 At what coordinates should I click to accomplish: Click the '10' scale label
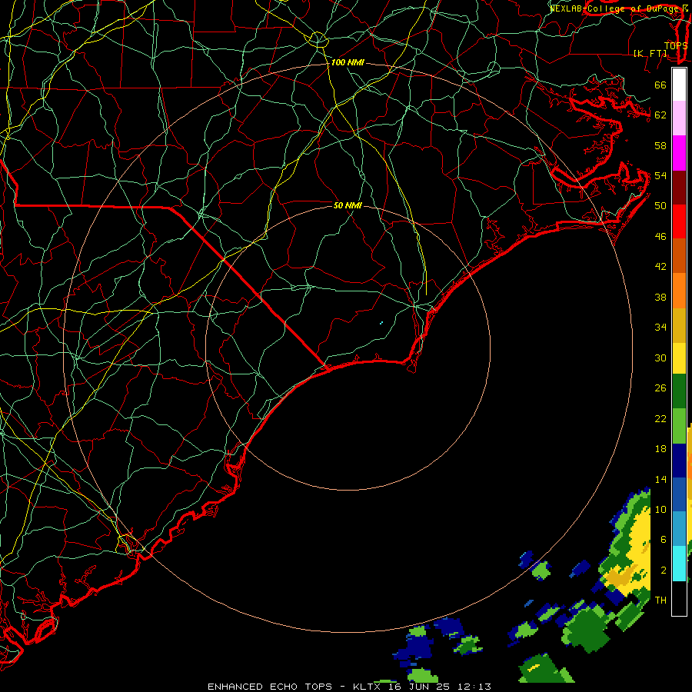click(x=660, y=509)
